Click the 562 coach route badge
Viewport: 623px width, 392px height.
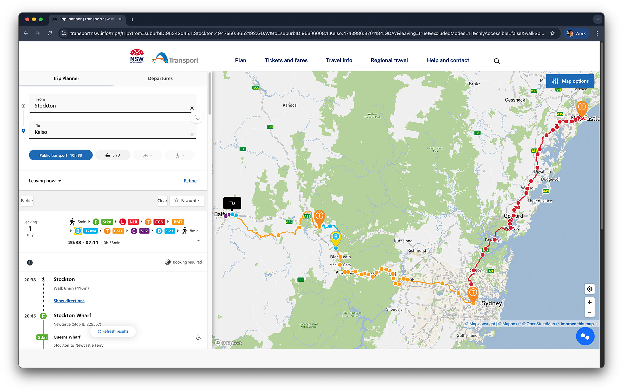click(x=145, y=231)
